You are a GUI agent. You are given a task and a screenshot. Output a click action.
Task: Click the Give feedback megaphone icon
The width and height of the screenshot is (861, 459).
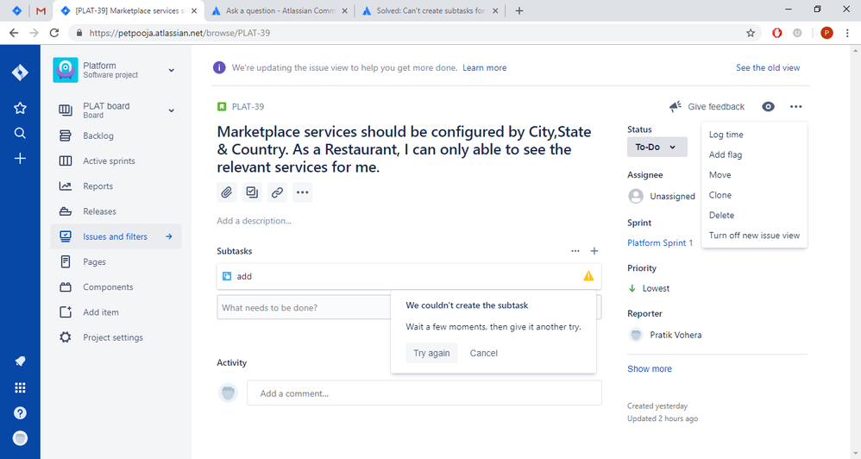click(x=676, y=106)
